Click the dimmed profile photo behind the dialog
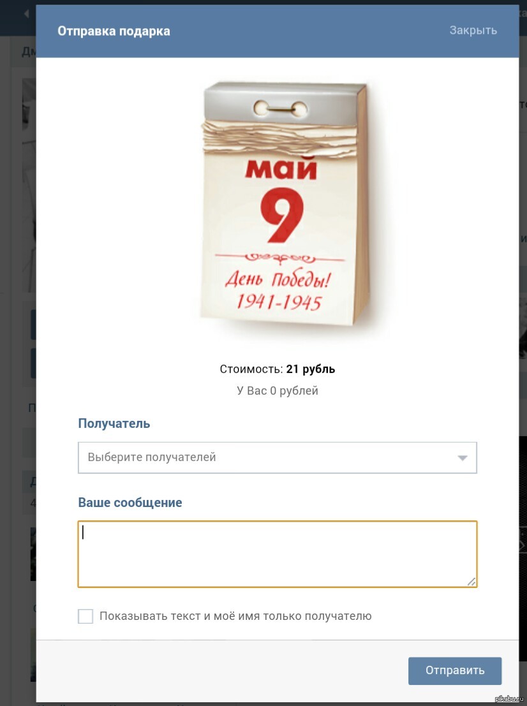 (x=29, y=184)
